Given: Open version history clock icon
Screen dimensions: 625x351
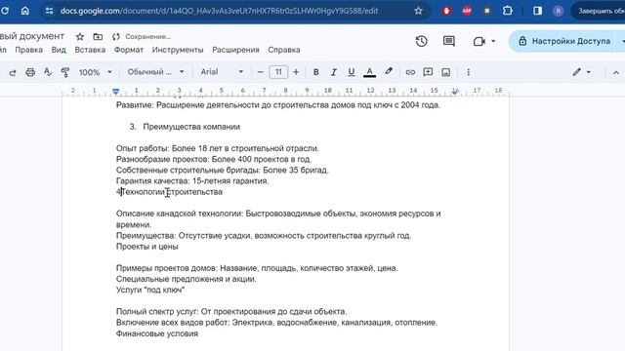Looking at the screenshot, I should tap(421, 41).
